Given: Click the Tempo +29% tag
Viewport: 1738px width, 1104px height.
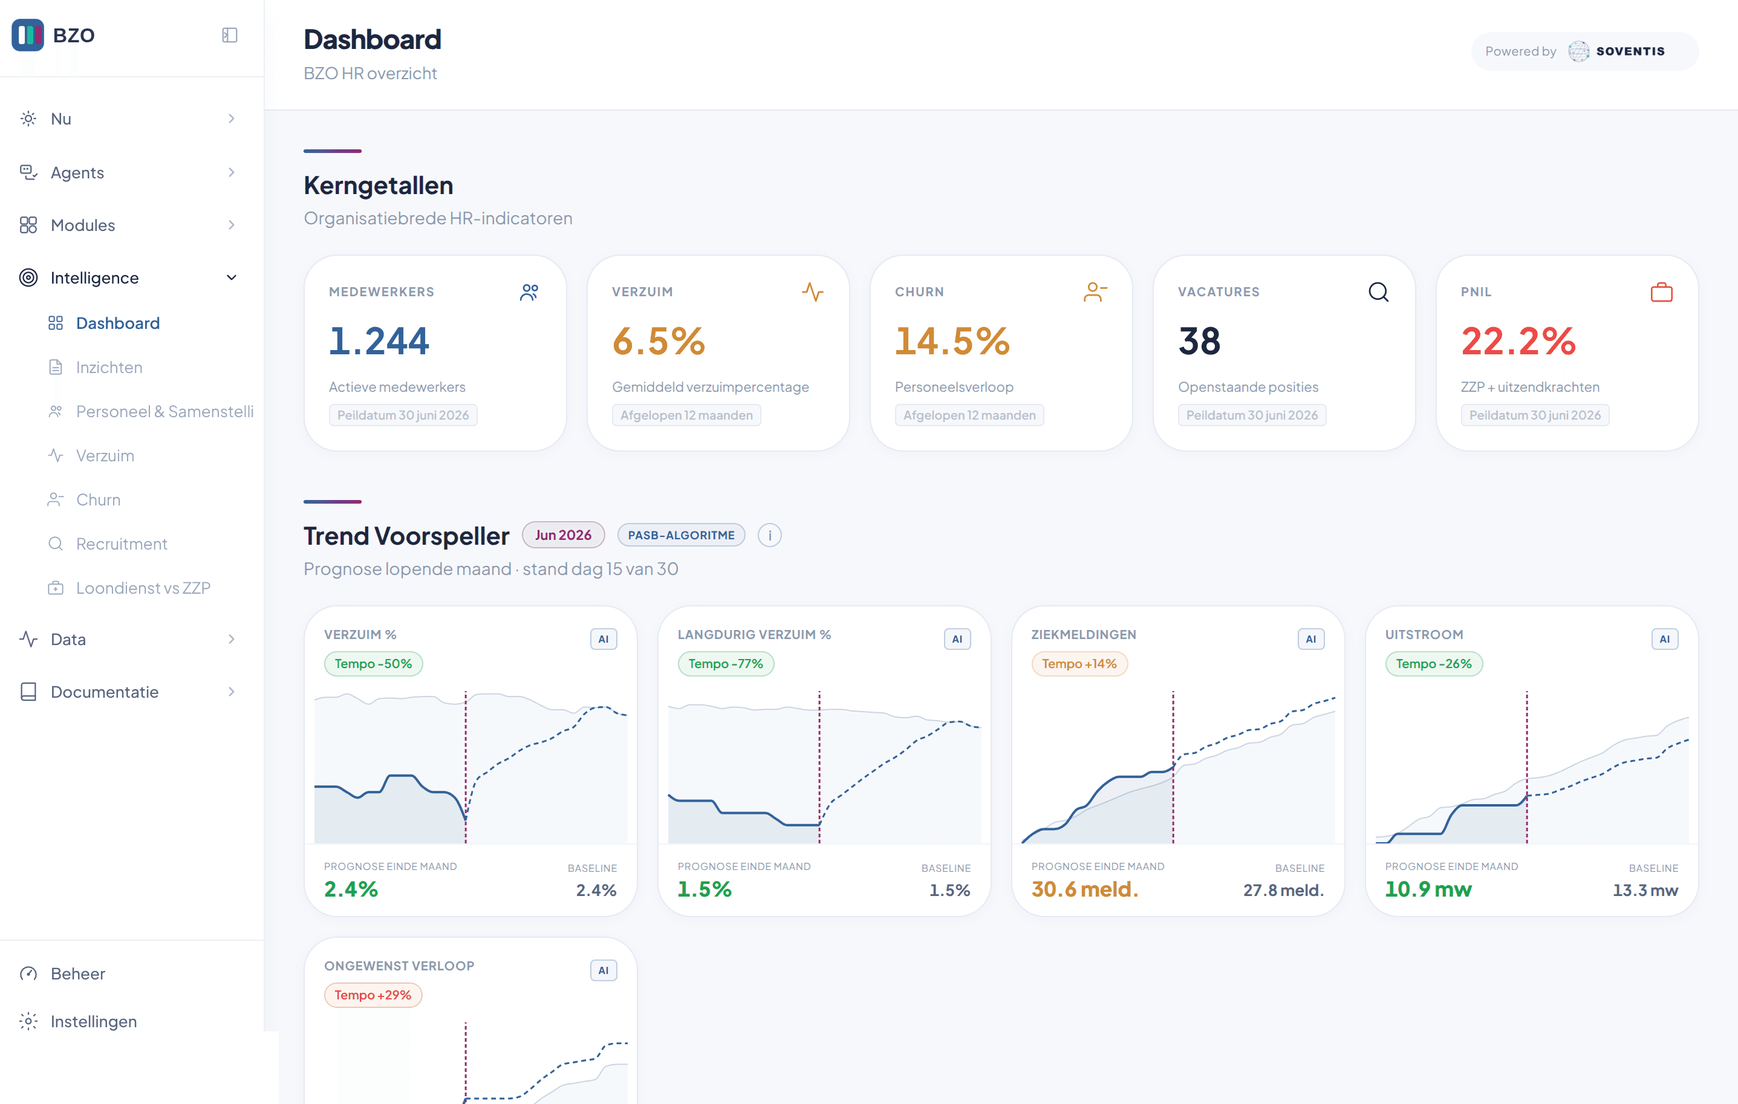Looking at the screenshot, I should pyautogui.click(x=373, y=995).
